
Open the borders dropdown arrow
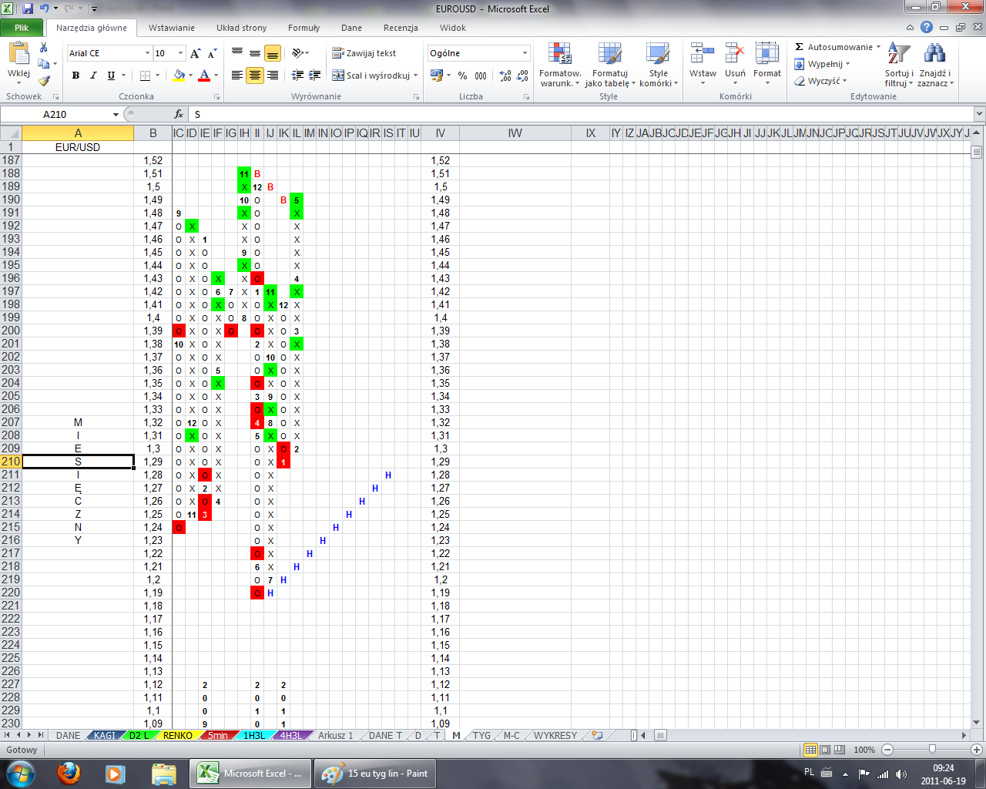click(x=157, y=76)
